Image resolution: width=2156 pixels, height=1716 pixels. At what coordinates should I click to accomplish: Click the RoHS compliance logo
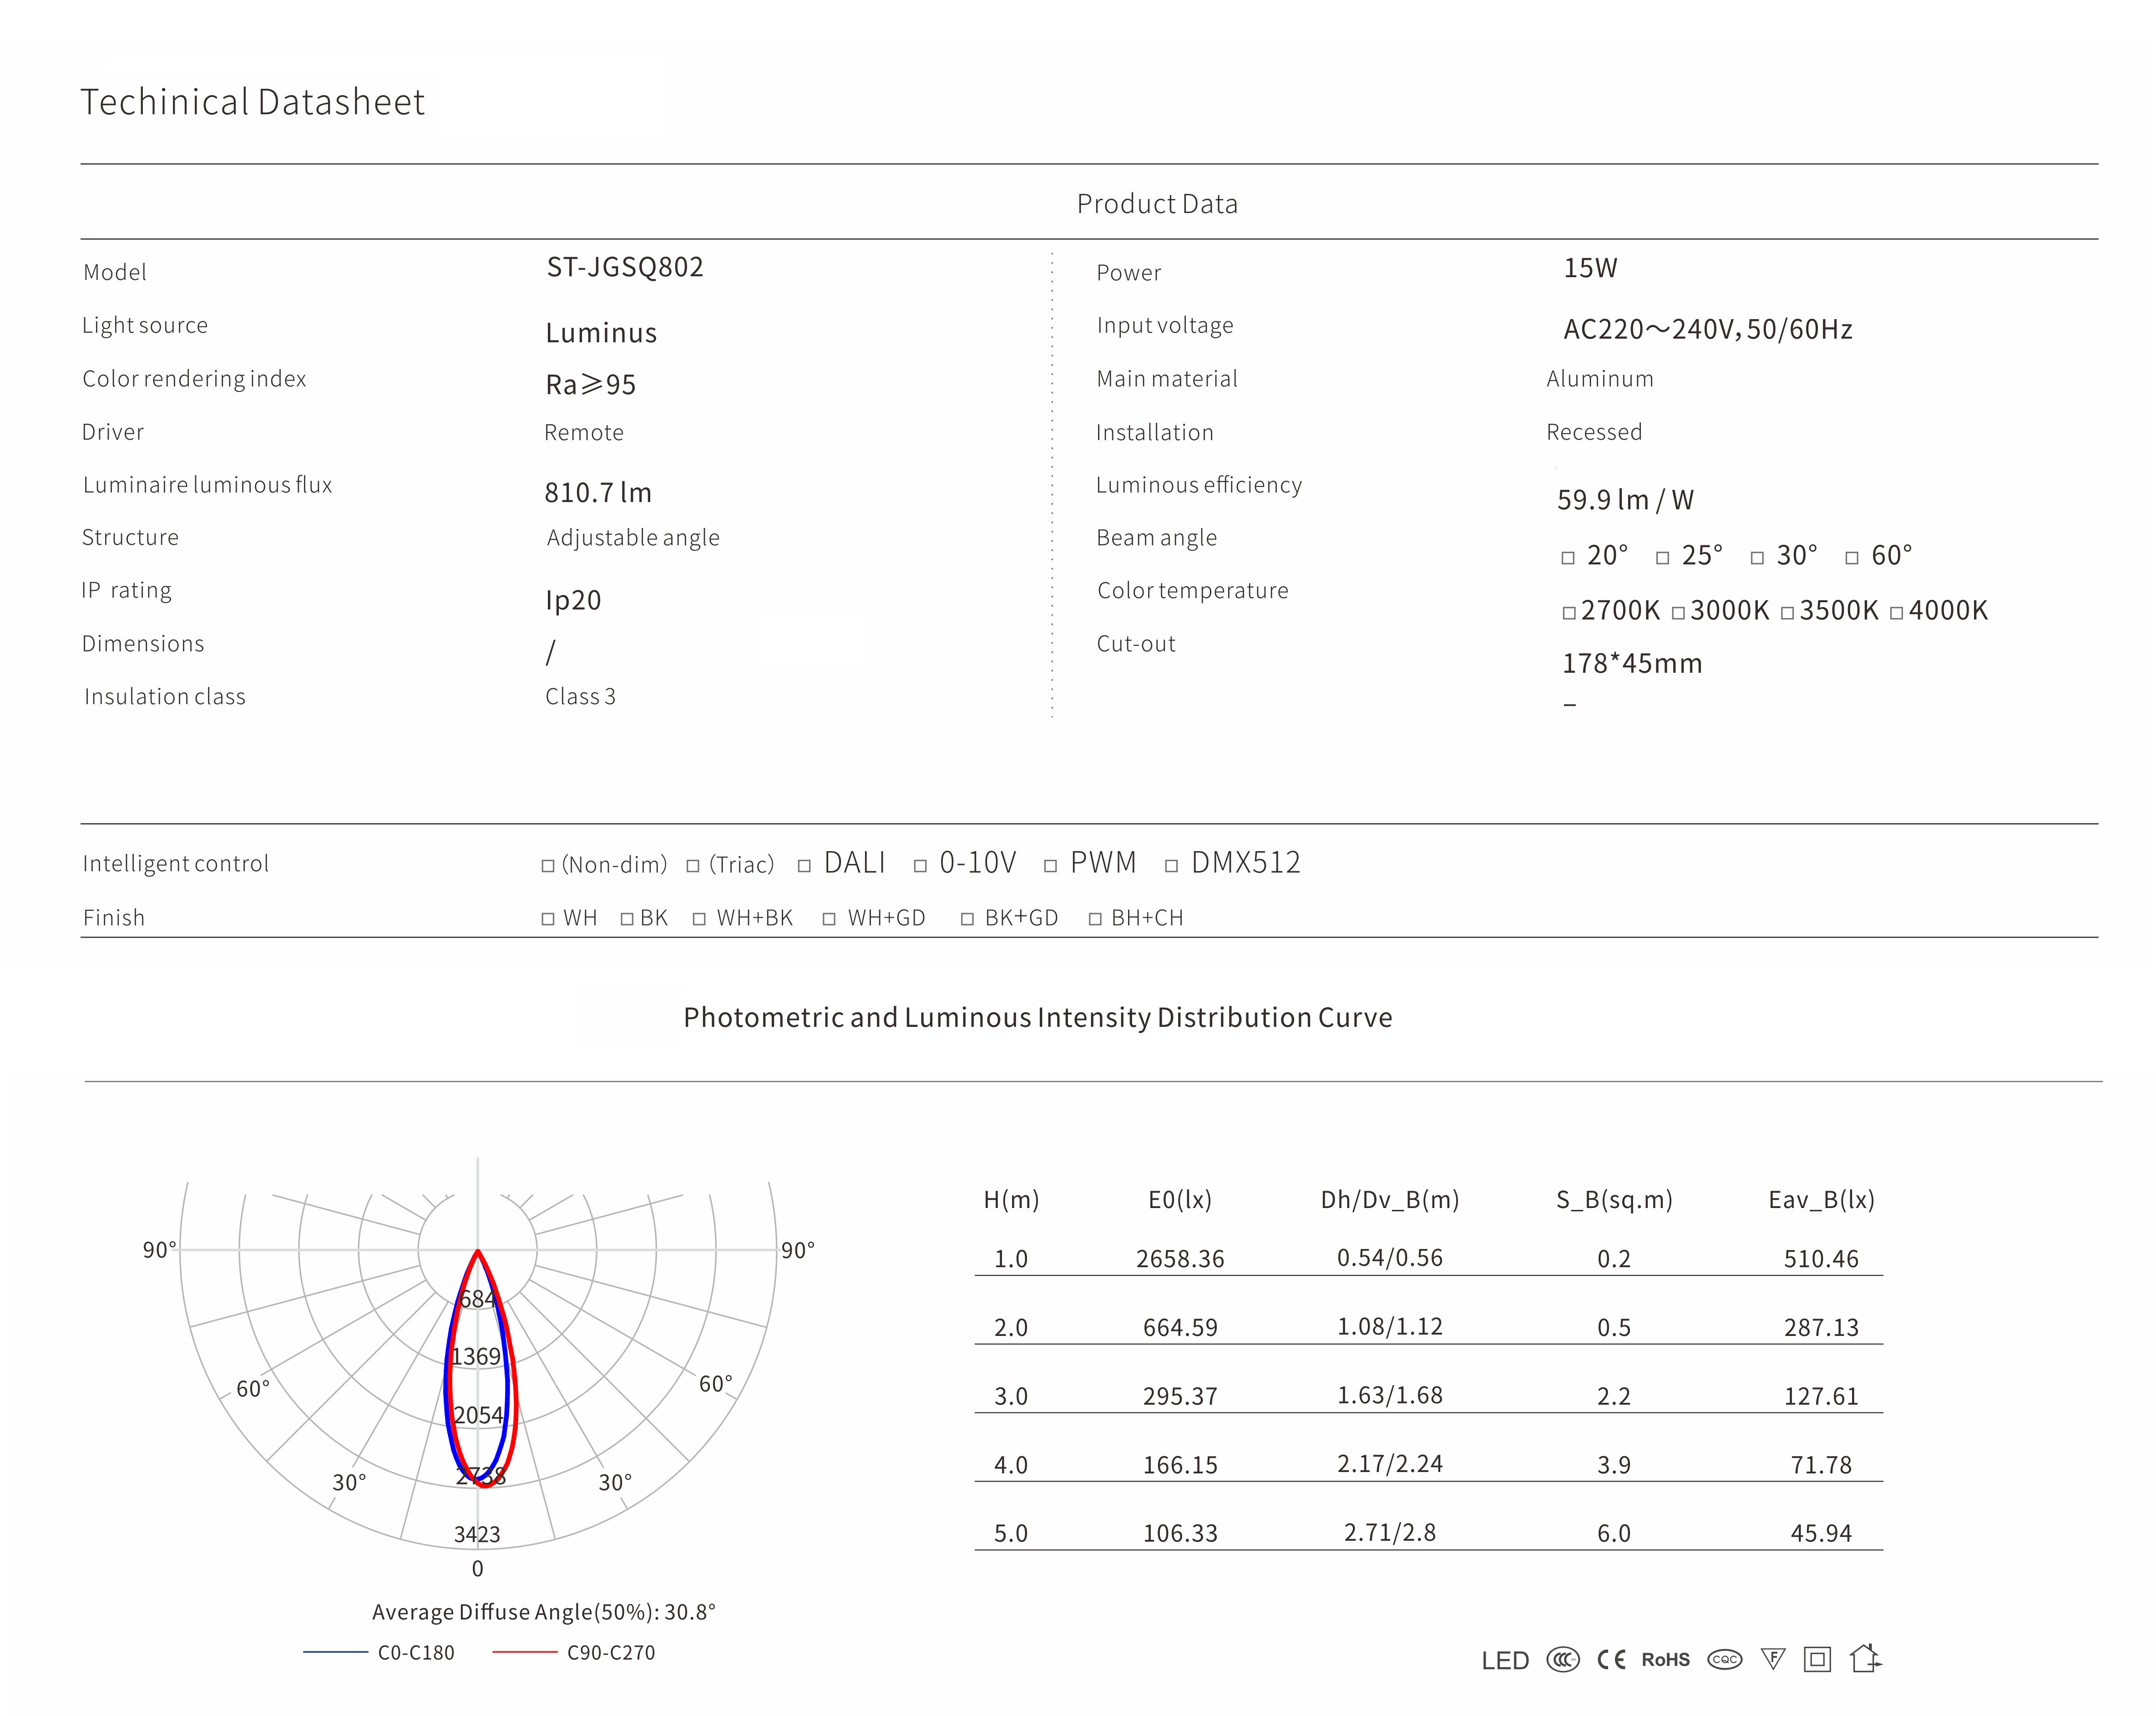(1665, 1660)
